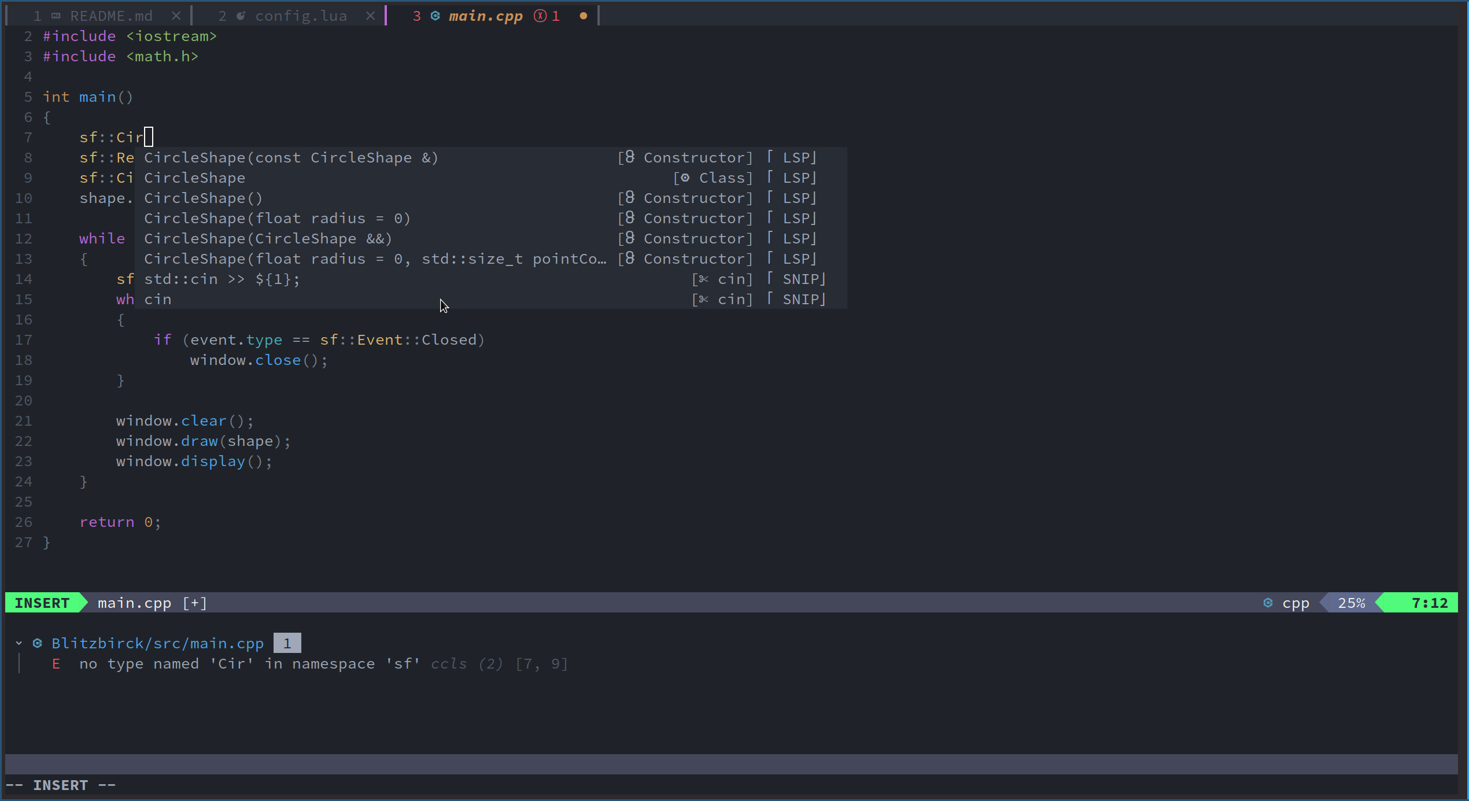Choose the CircleShape radius and pointCount completion

(x=490, y=259)
